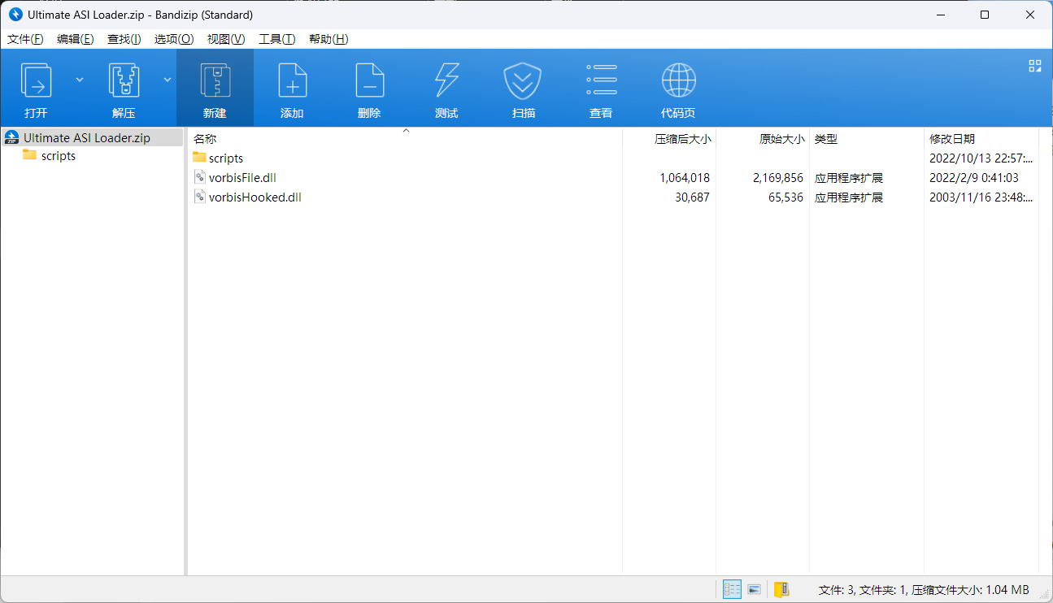The image size is (1053, 603).
Task: Open the 文件(F) menu
Action: [25, 39]
